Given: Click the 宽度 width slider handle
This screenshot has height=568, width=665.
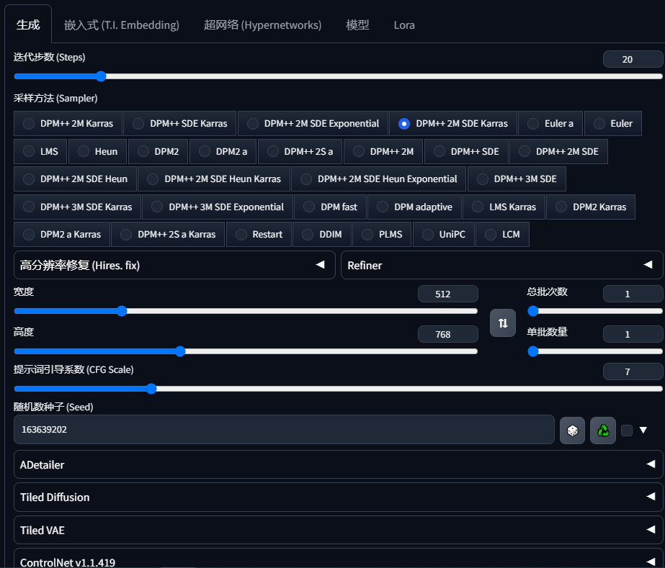Looking at the screenshot, I should pos(122,311).
